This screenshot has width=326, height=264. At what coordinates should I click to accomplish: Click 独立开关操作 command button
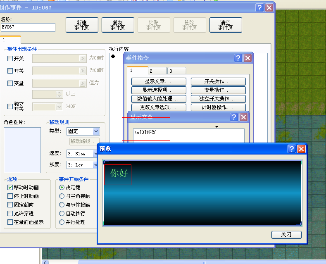218,99
